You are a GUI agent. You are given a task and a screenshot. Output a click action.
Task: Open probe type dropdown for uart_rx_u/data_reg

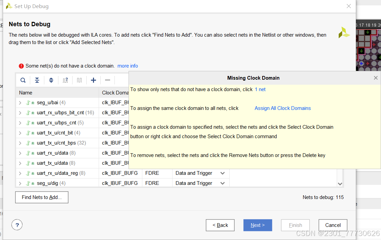click(222, 173)
